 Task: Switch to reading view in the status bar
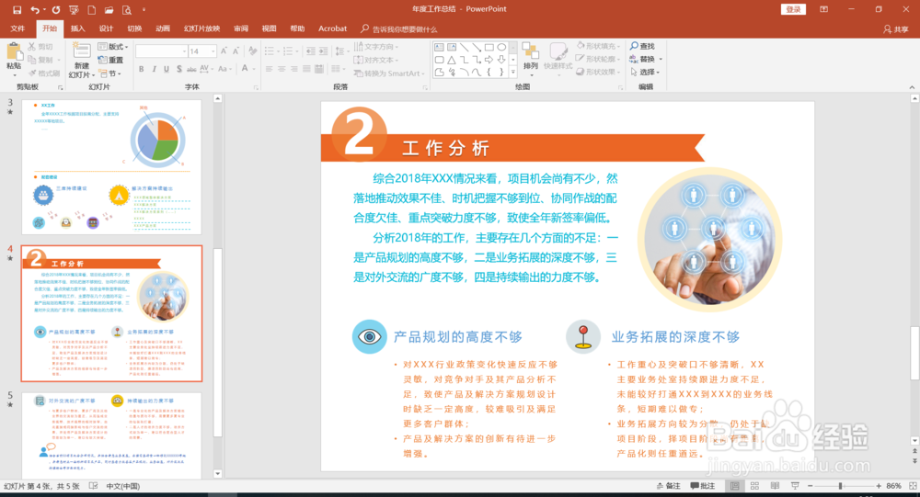775,486
